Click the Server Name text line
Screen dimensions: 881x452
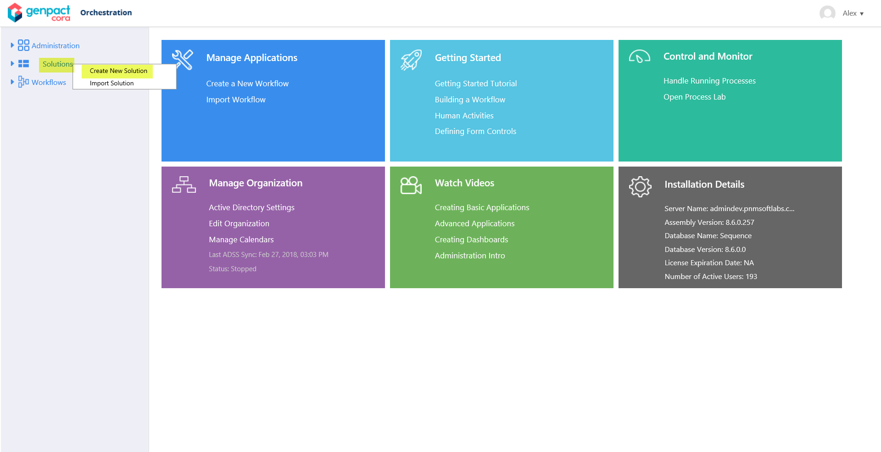[730, 209]
